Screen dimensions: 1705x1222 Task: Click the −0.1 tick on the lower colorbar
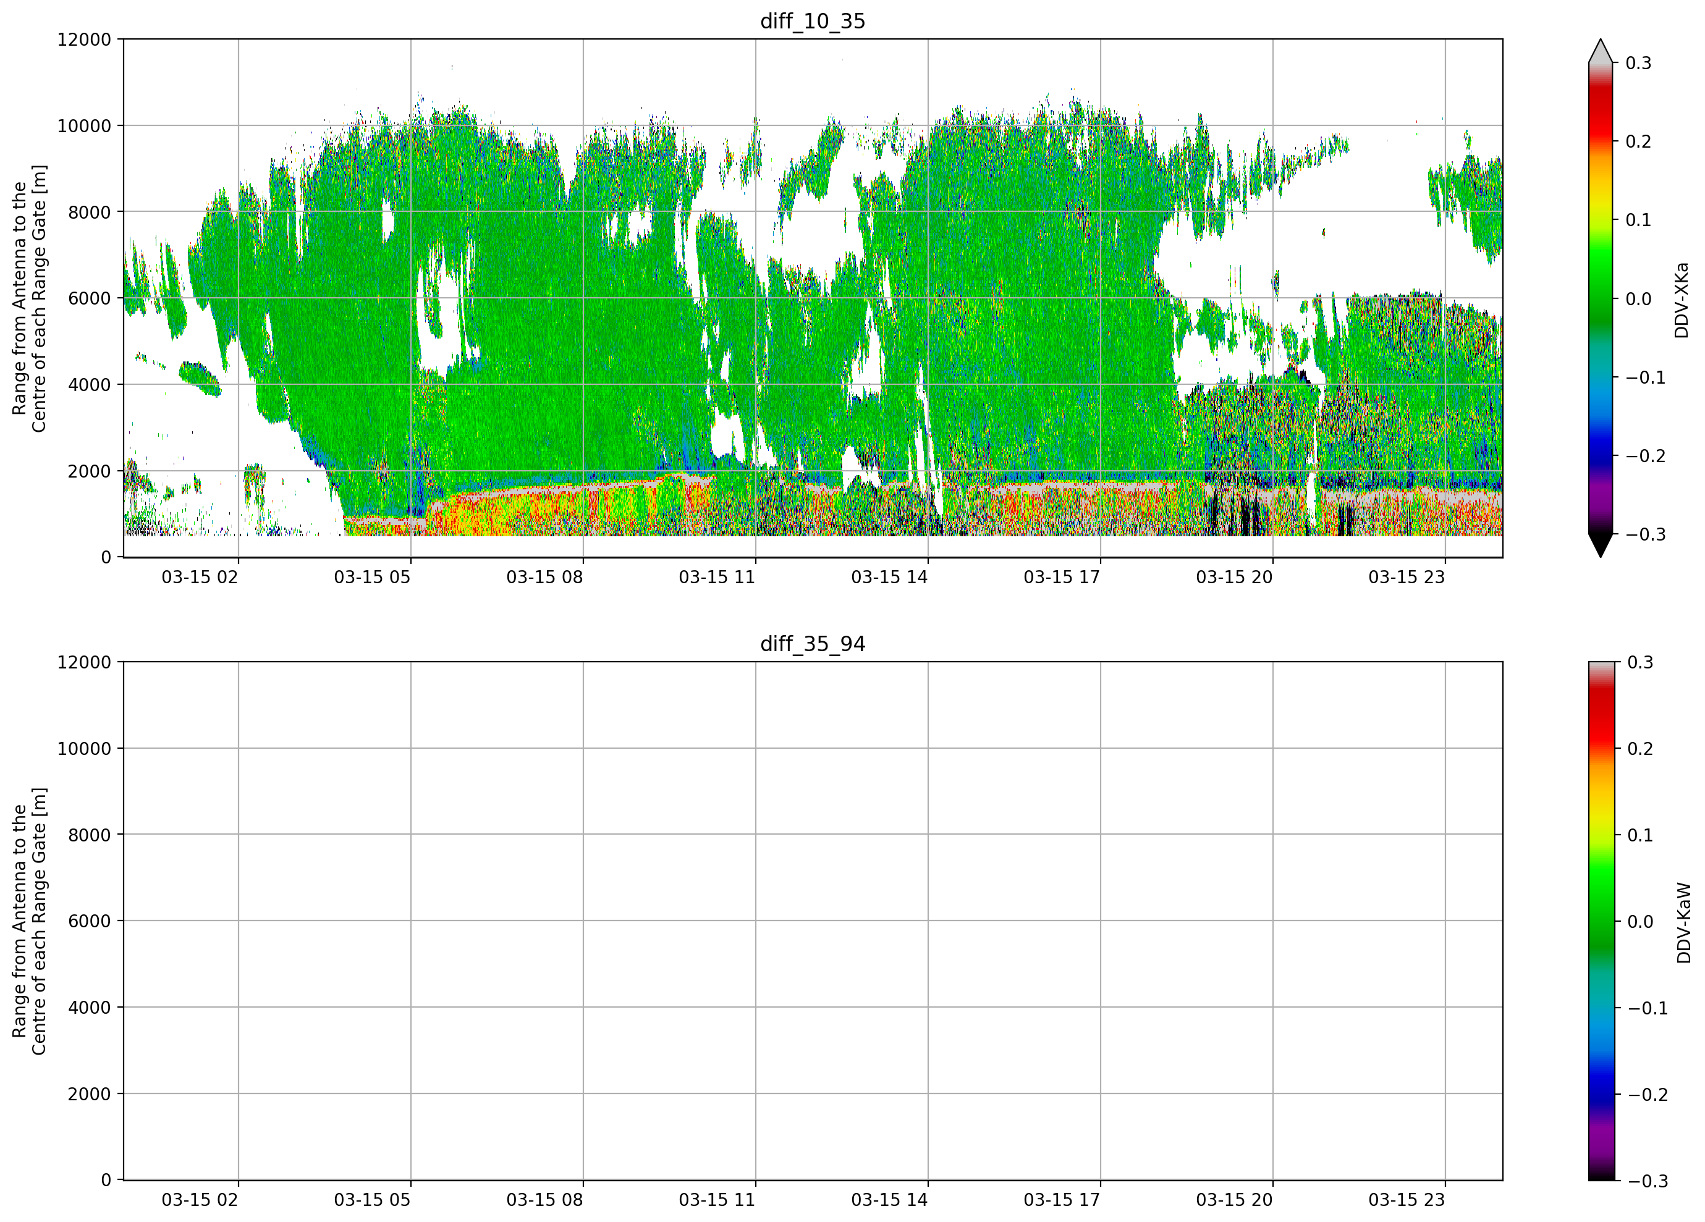(1647, 1009)
